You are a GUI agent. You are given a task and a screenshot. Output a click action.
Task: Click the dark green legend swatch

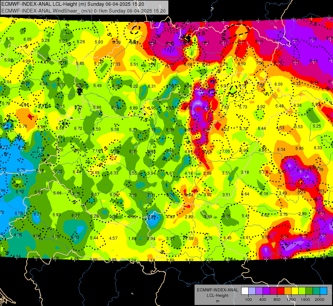click(x=309, y=291)
